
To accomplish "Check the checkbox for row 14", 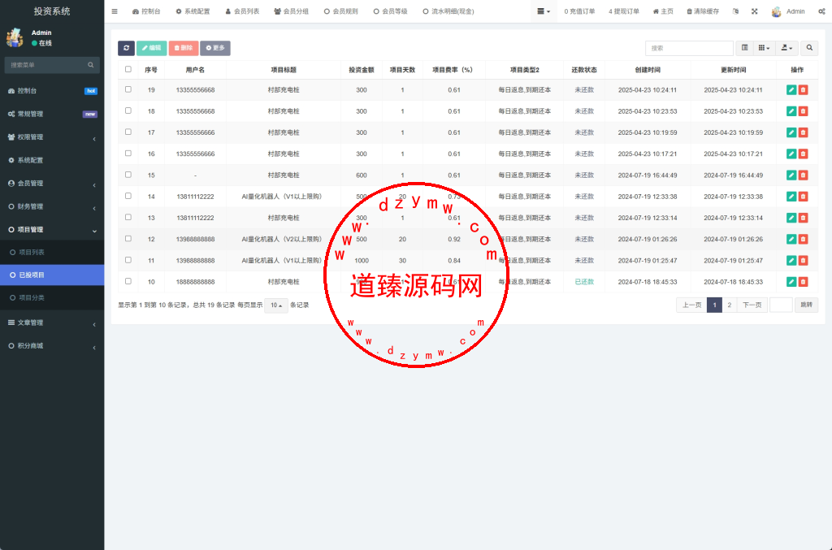I will pos(128,196).
